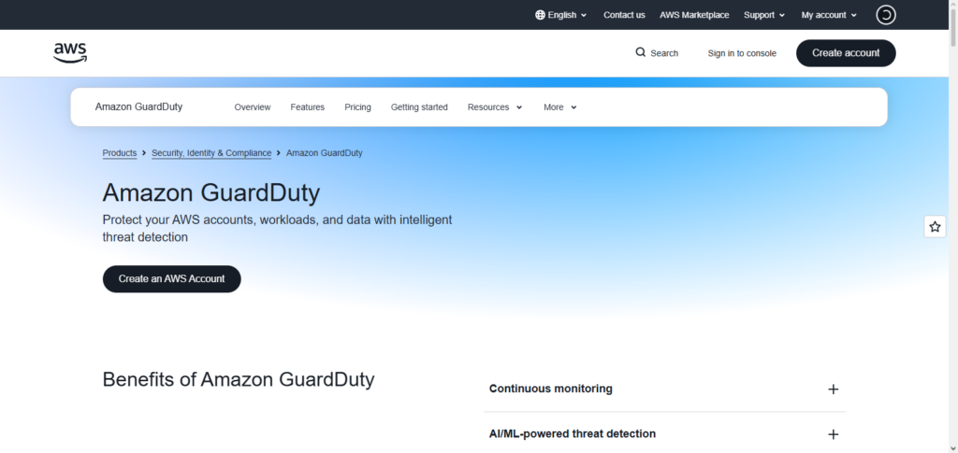Click the plus icon beside AI/ML-powered threat detection
958x453 pixels.
click(x=833, y=434)
